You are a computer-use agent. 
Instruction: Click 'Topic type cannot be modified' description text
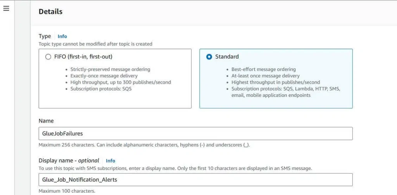(95, 44)
